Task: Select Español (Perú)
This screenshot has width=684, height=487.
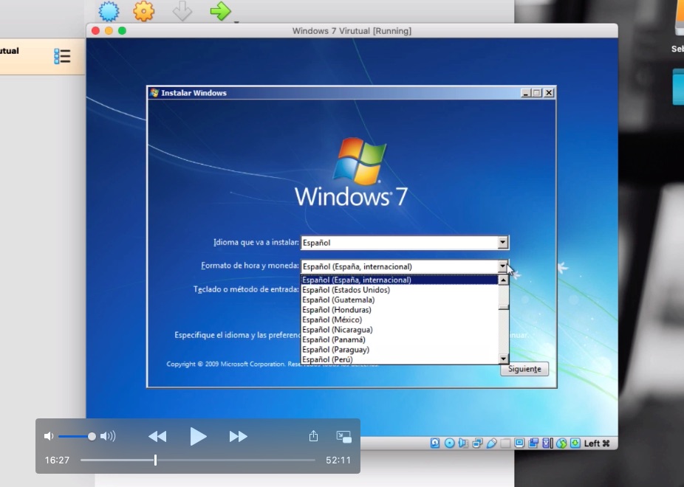Action: click(399, 359)
